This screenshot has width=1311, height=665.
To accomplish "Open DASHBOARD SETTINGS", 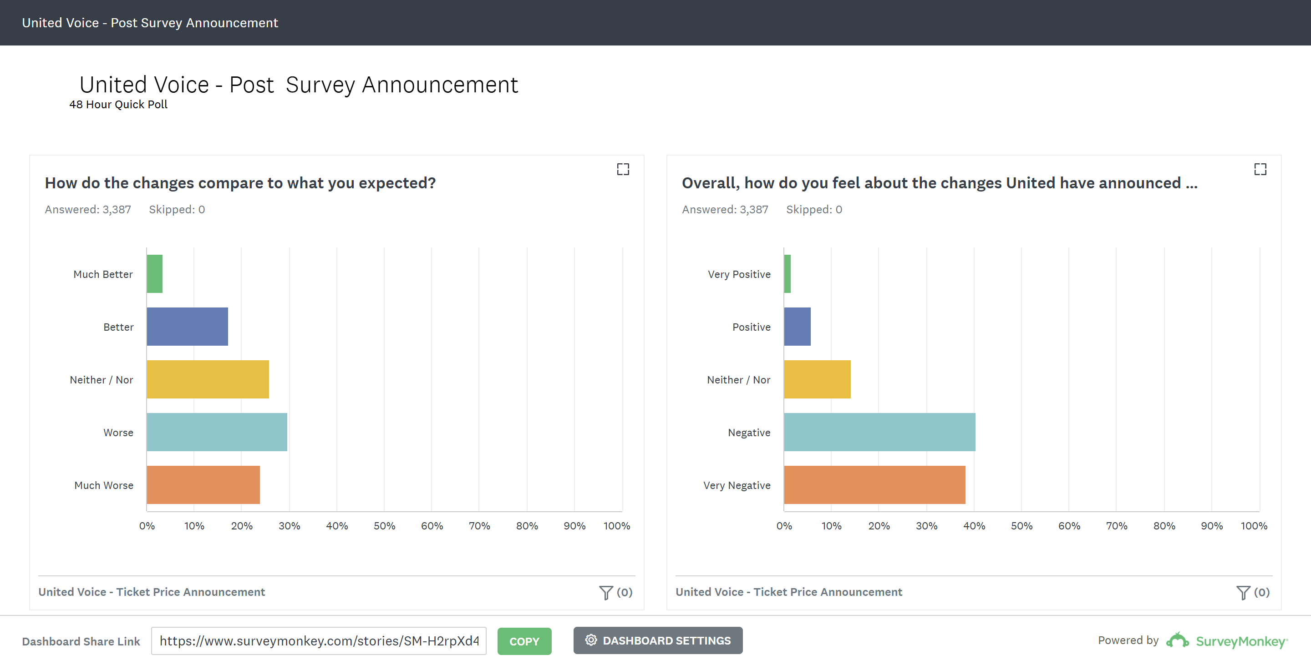I will [657, 640].
